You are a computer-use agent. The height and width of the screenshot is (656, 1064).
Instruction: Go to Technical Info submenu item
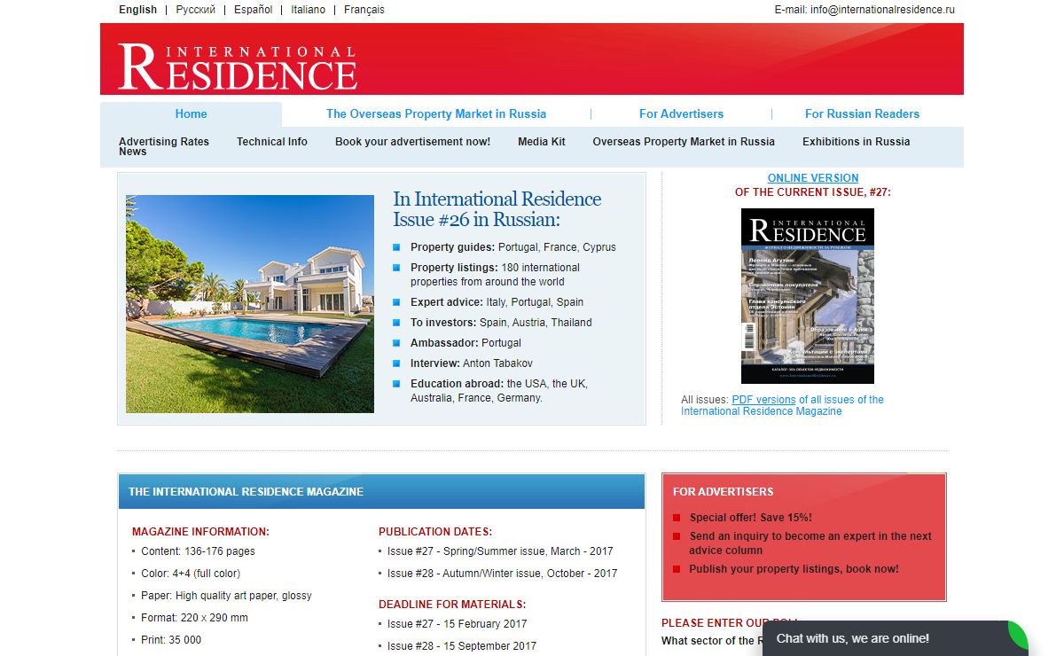272,141
